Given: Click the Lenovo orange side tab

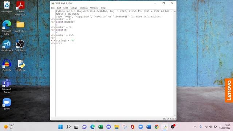Looking at the screenshot, I should [x=229, y=91].
